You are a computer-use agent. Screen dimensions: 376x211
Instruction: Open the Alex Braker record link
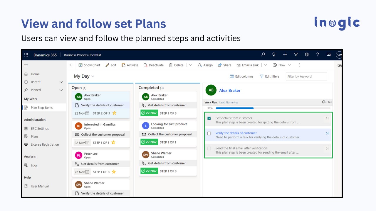(230, 91)
